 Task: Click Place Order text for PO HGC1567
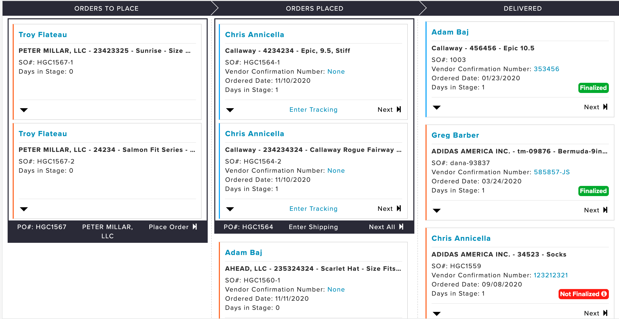click(169, 227)
